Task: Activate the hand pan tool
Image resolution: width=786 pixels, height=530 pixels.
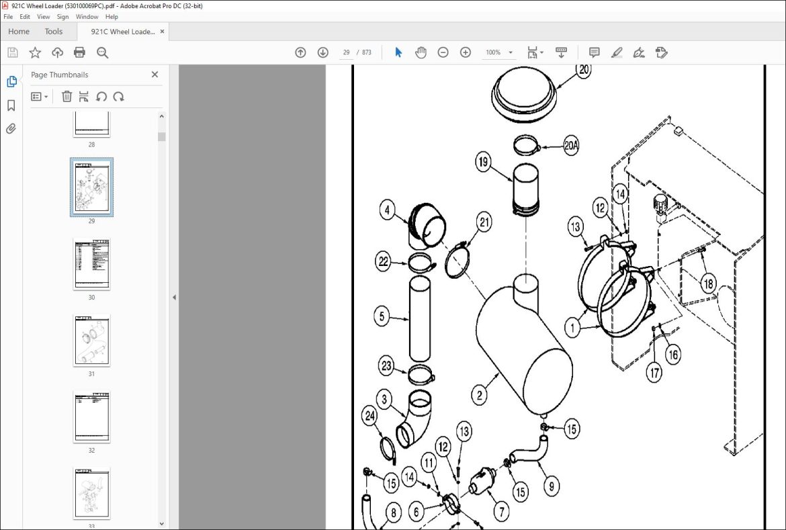Action: (421, 52)
